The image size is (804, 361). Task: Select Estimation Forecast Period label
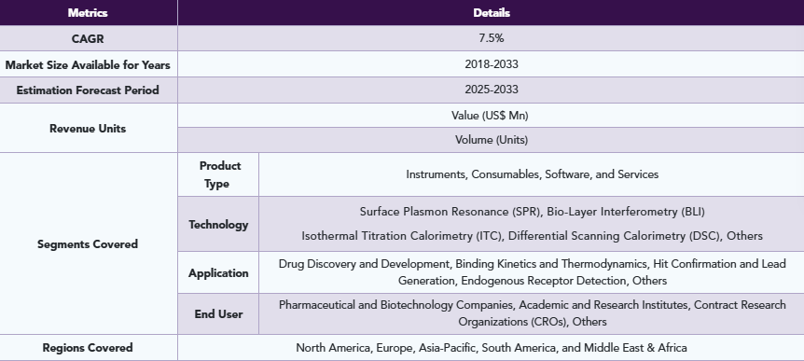tap(88, 90)
